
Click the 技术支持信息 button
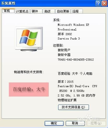point(74,107)
